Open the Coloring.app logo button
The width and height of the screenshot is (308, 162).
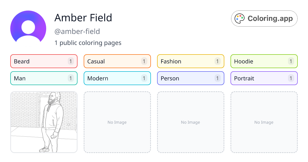(x=264, y=19)
